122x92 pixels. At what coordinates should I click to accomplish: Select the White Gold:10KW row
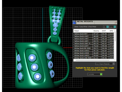(94, 53)
